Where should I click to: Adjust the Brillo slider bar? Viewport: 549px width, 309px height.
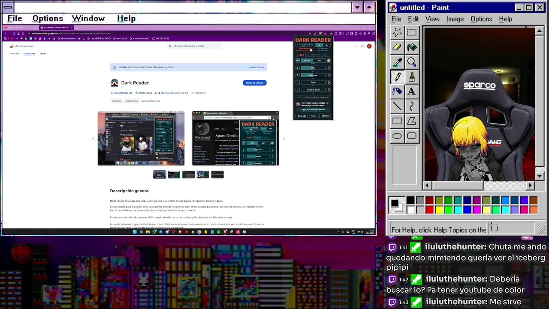313,68
